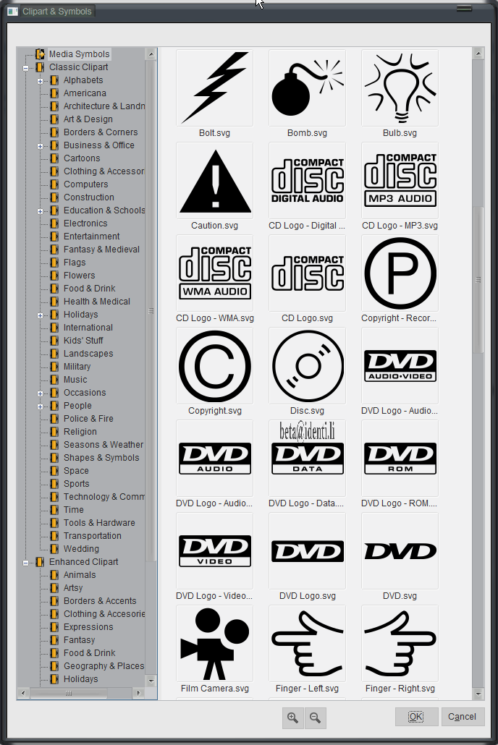
Task: Select the DVD Logo.svg black box
Action: tap(307, 551)
